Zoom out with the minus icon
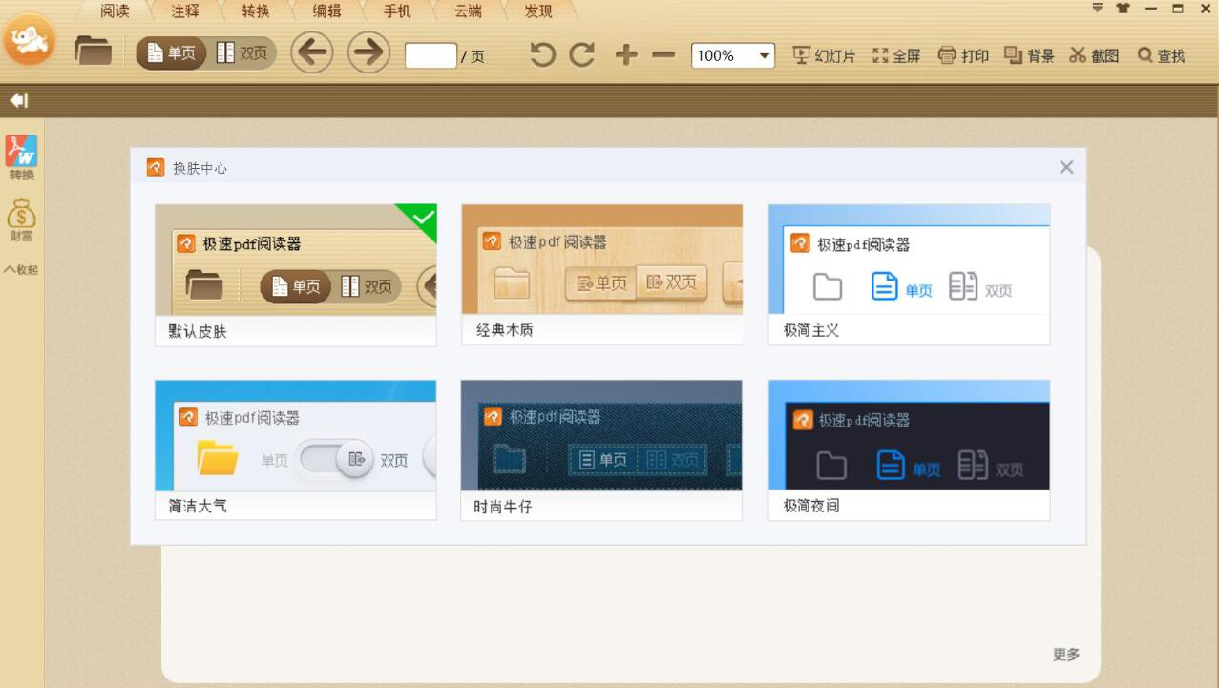 point(663,55)
